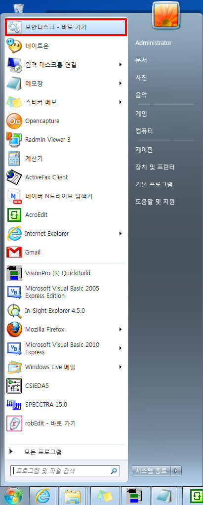The height and width of the screenshot is (505, 203).
Task: Expand the 스티커 메모 jump list arrow
Action: click(x=121, y=102)
